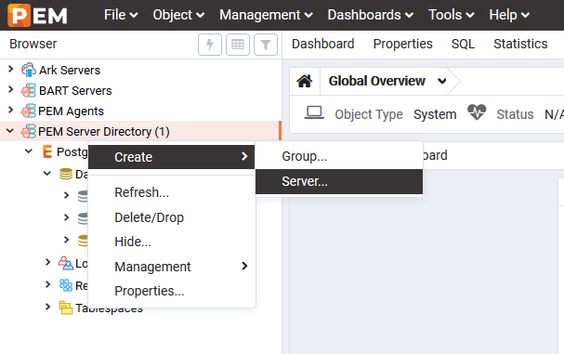Collapse the Databases node
This screenshot has width=564, height=354.
(x=47, y=174)
